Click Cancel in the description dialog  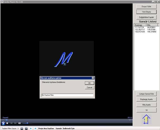(x=89, y=87)
